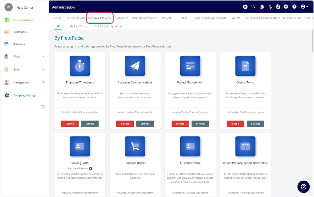The height and width of the screenshot is (197, 314).
Task: Click the Work clipboard icon
Action: 7,56
